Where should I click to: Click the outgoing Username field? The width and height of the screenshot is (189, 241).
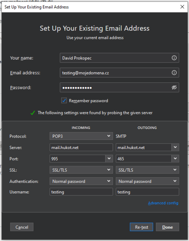coord(147,192)
